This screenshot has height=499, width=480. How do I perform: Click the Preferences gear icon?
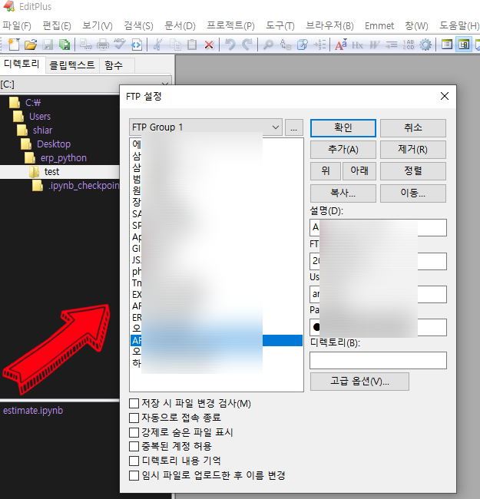click(x=425, y=45)
